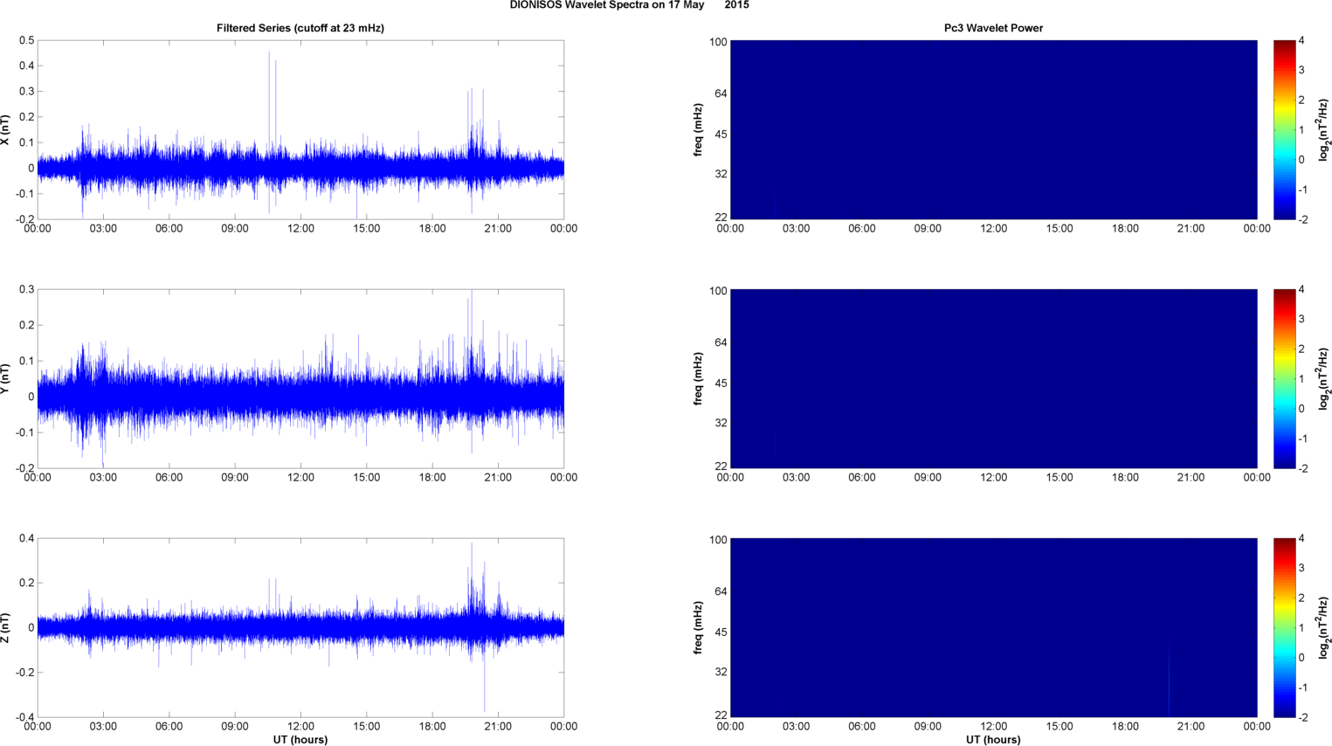Click the log2(nT²/Hz) label on the Y spectrogram color bar
The height and width of the screenshot is (746, 1332).
(x=1323, y=379)
